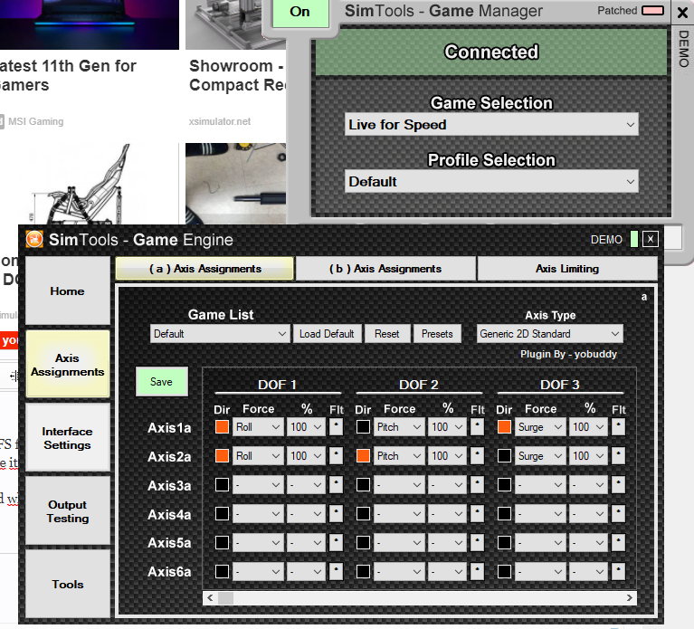Screen dimensions: 694x629
Task: Open Axis1a DOF 3 Surge force dropdown
Action: 540,426
